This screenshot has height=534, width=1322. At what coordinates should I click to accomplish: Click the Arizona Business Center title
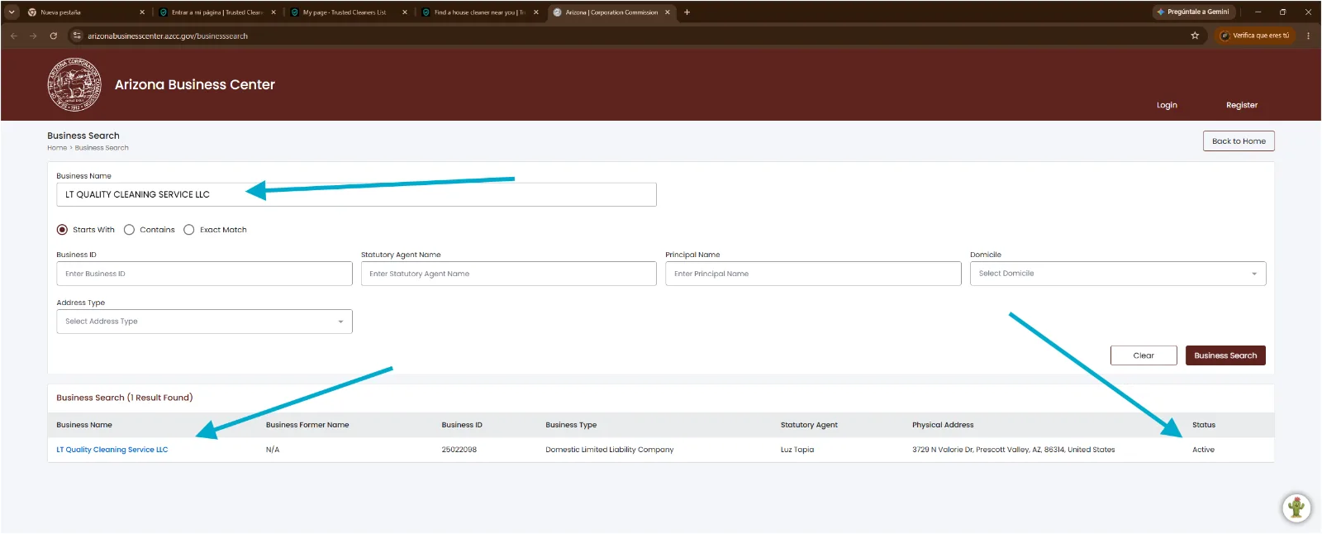point(195,84)
